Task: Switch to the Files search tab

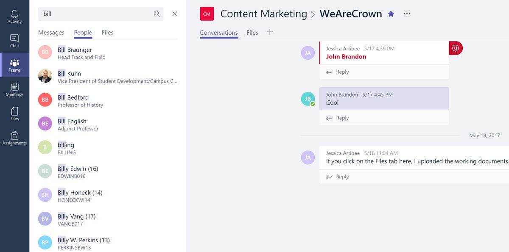Action: 108,33
